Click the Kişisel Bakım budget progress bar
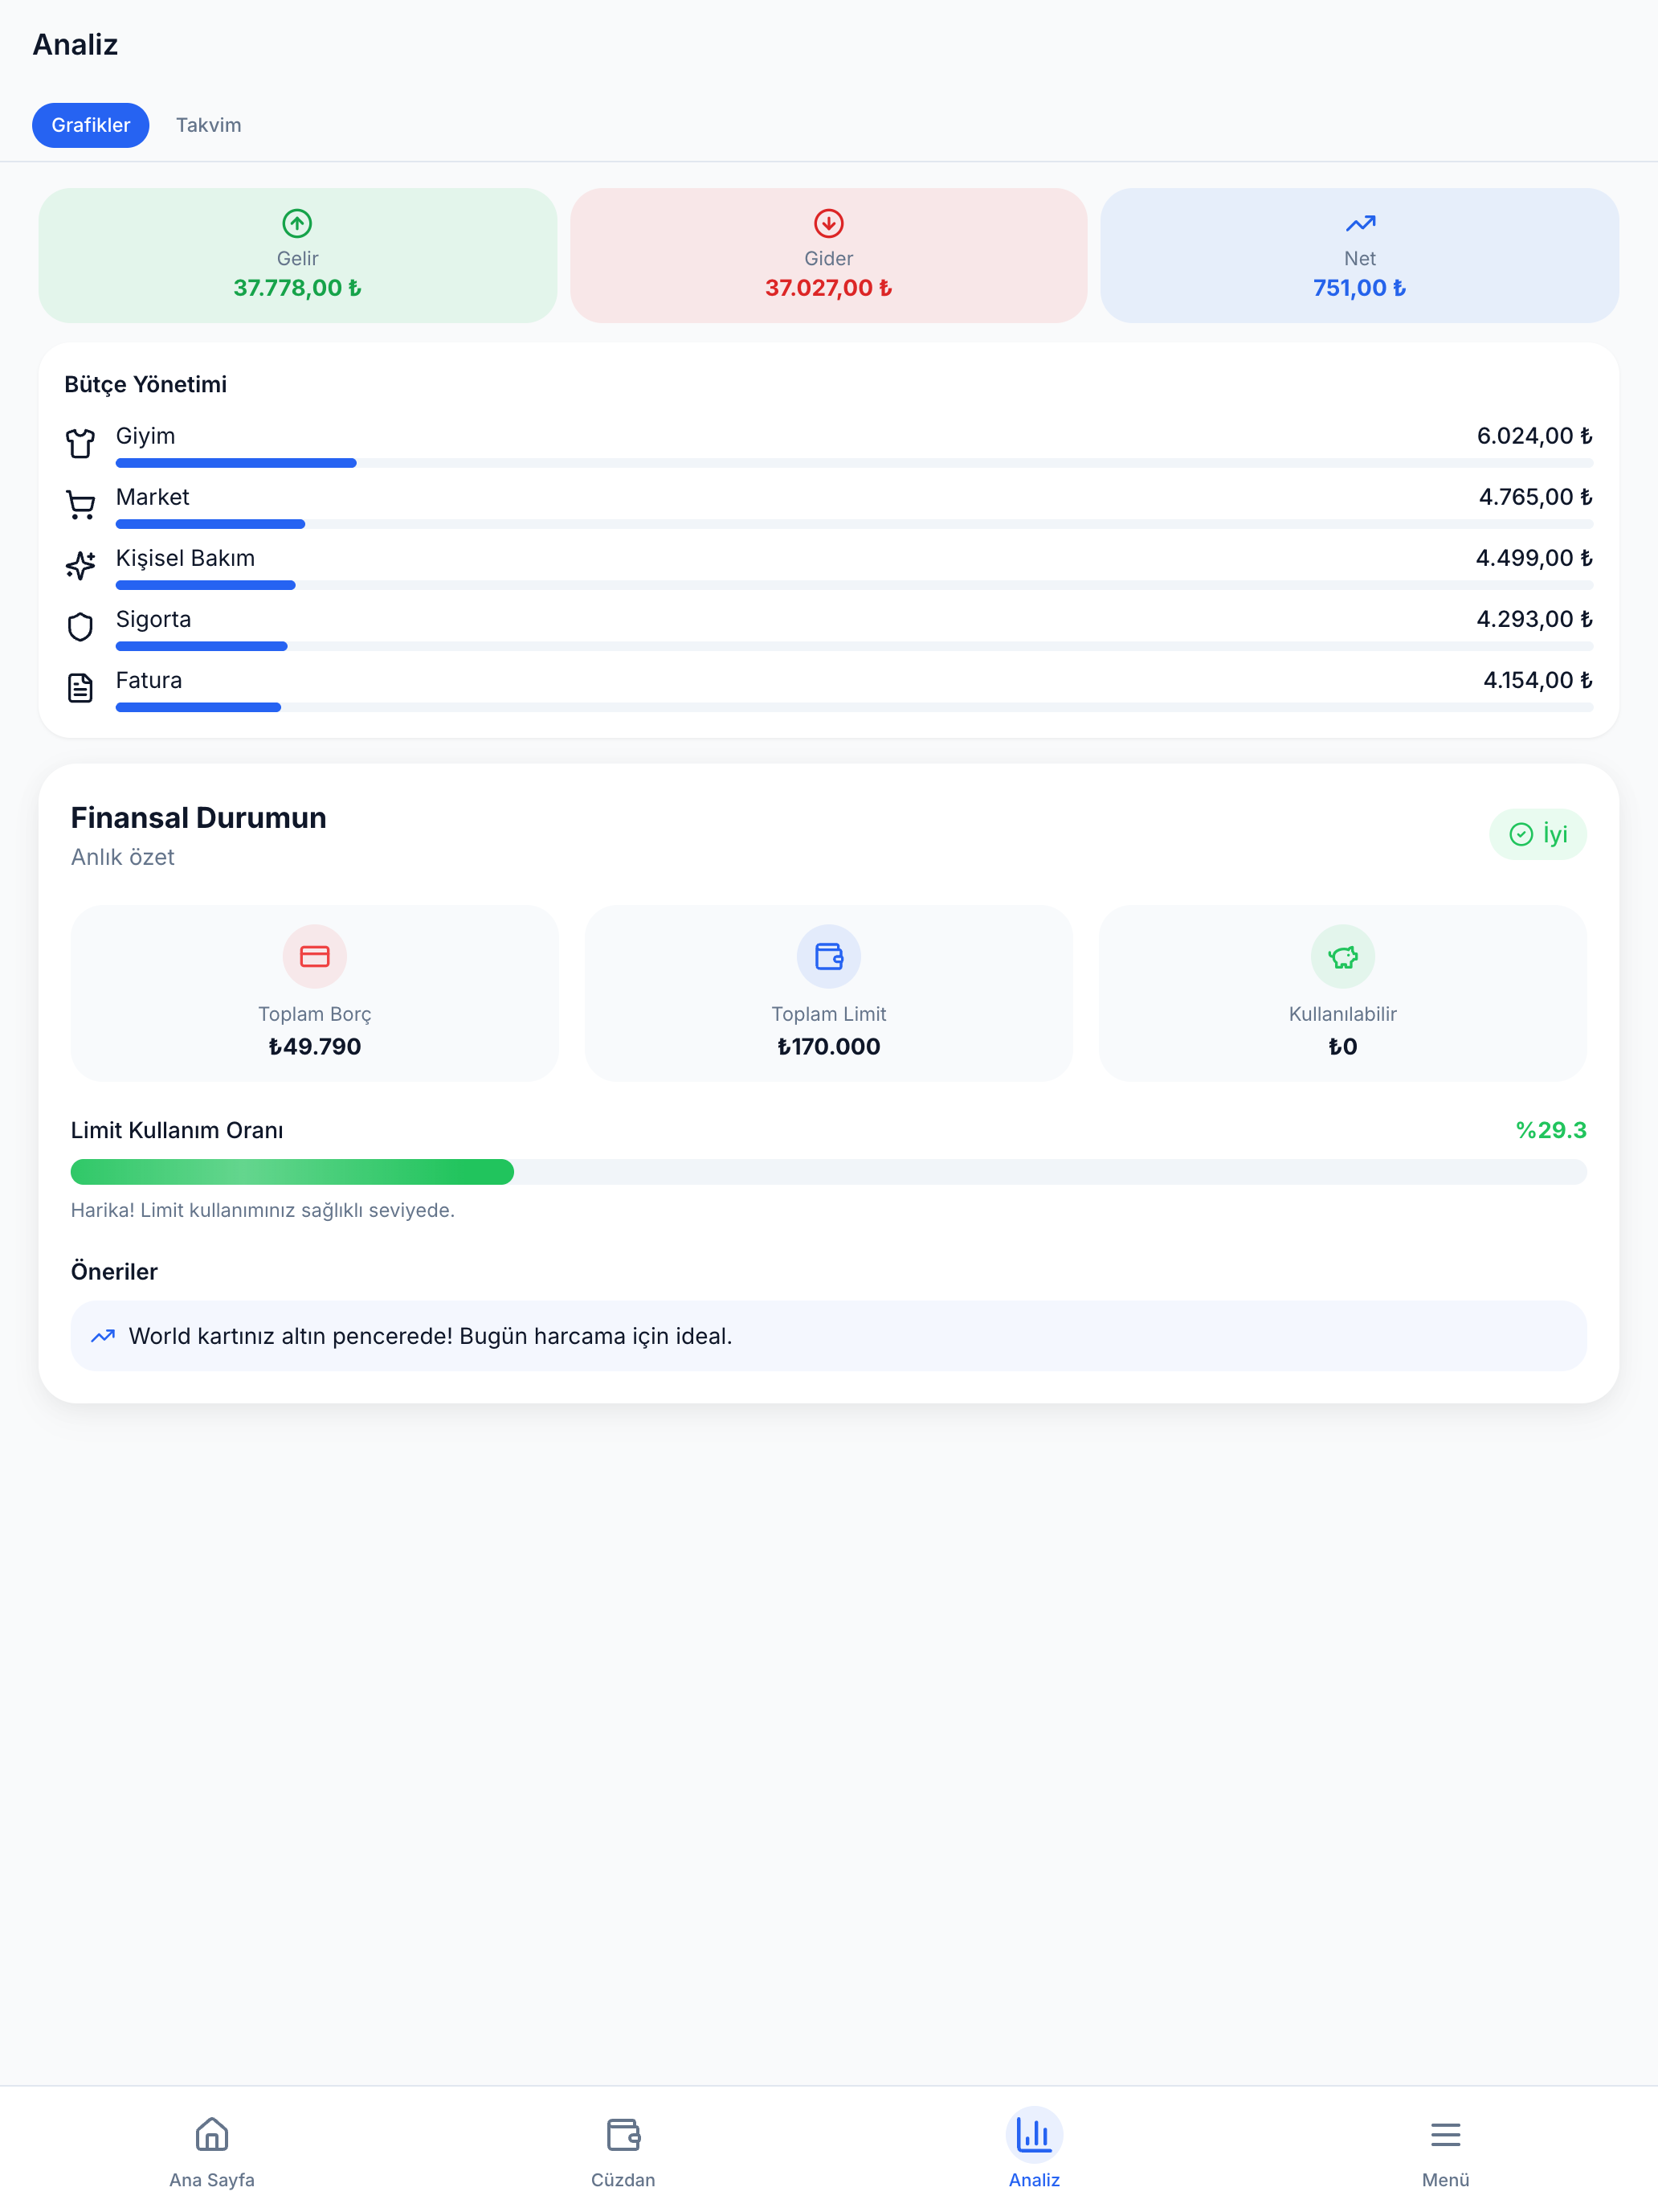Image resolution: width=1658 pixels, height=2212 pixels. click(855, 585)
